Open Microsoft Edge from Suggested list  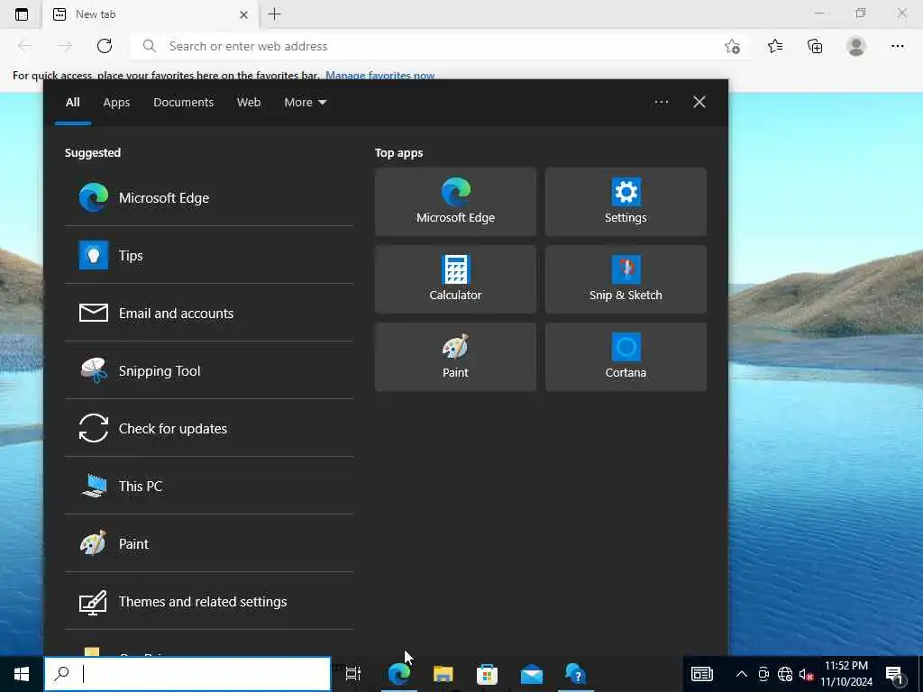pos(209,197)
